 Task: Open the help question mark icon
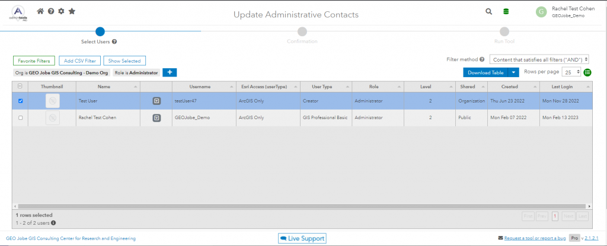click(51, 11)
